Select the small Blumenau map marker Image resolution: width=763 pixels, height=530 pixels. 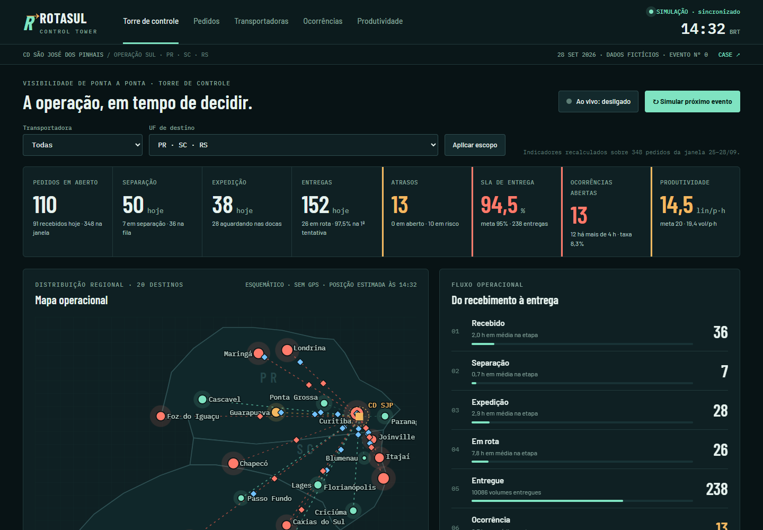point(364,458)
